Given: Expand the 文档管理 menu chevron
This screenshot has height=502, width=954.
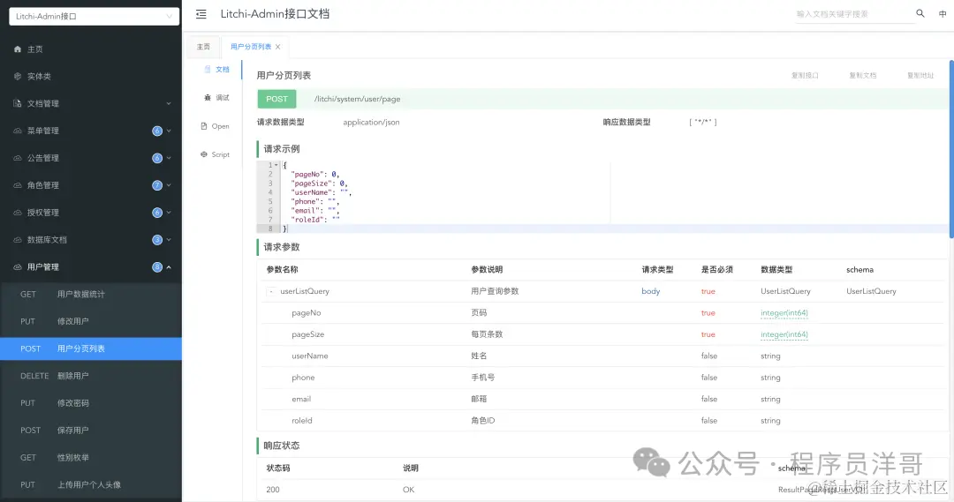Looking at the screenshot, I should click(169, 104).
